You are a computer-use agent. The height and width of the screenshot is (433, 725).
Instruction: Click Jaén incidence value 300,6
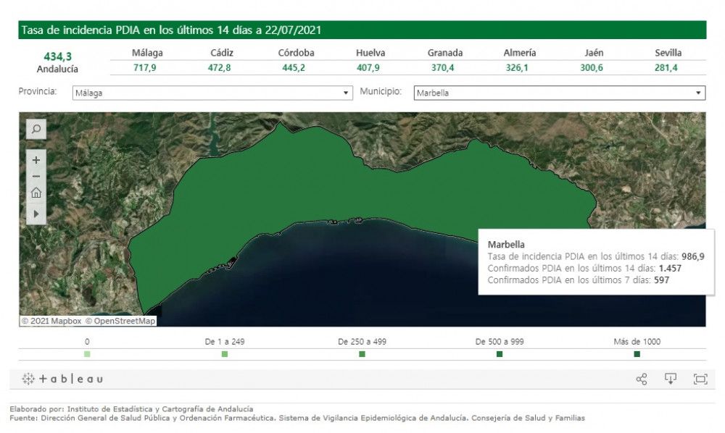pyautogui.click(x=592, y=68)
